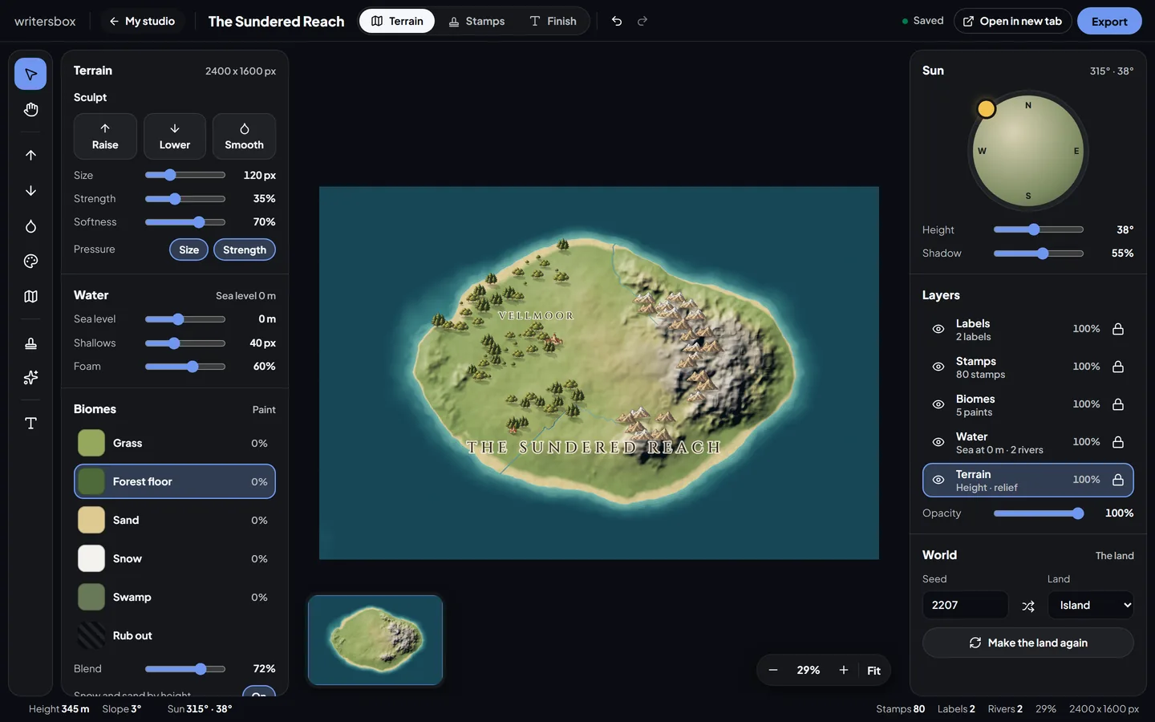Select the Sand biome swatch
This screenshot has width=1155, height=722.
tap(91, 520)
